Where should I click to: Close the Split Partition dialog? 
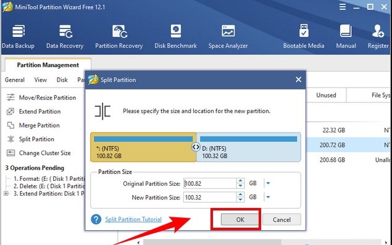pyautogui.click(x=298, y=80)
